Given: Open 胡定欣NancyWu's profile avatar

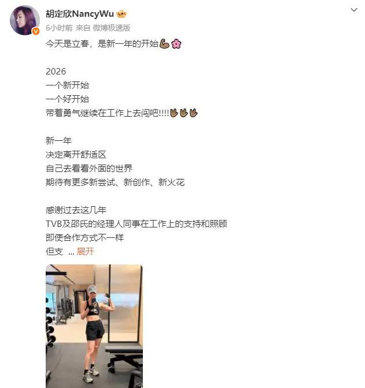Looking at the screenshot, I should (x=25, y=20).
